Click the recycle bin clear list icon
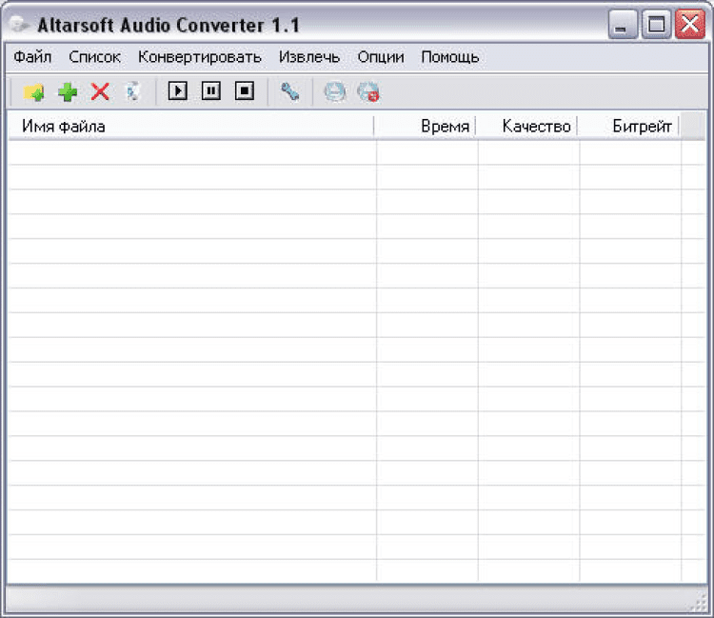Viewport: 714px width, 618px height. click(132, 91)
